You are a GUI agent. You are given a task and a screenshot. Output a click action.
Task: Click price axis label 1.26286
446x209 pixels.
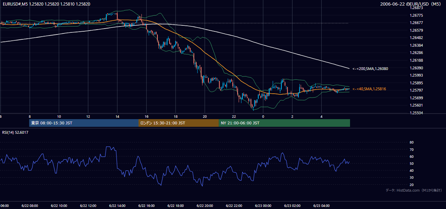pyautogui.click(x=417, y=53)
